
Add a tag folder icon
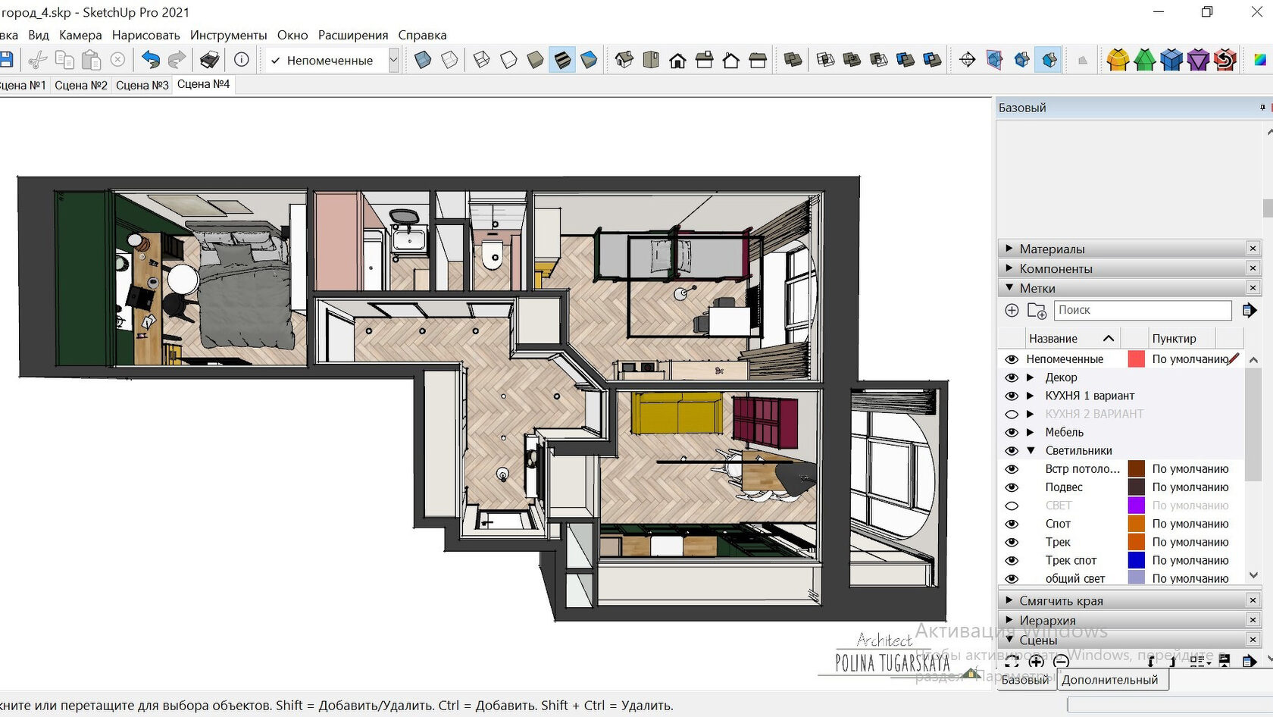click(1037, 310)
